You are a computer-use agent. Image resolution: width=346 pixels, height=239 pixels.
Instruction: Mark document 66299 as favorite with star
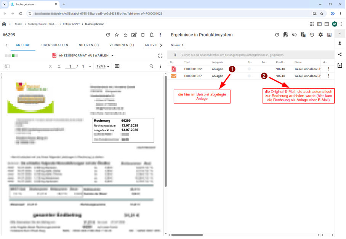[x=117, y=35]
